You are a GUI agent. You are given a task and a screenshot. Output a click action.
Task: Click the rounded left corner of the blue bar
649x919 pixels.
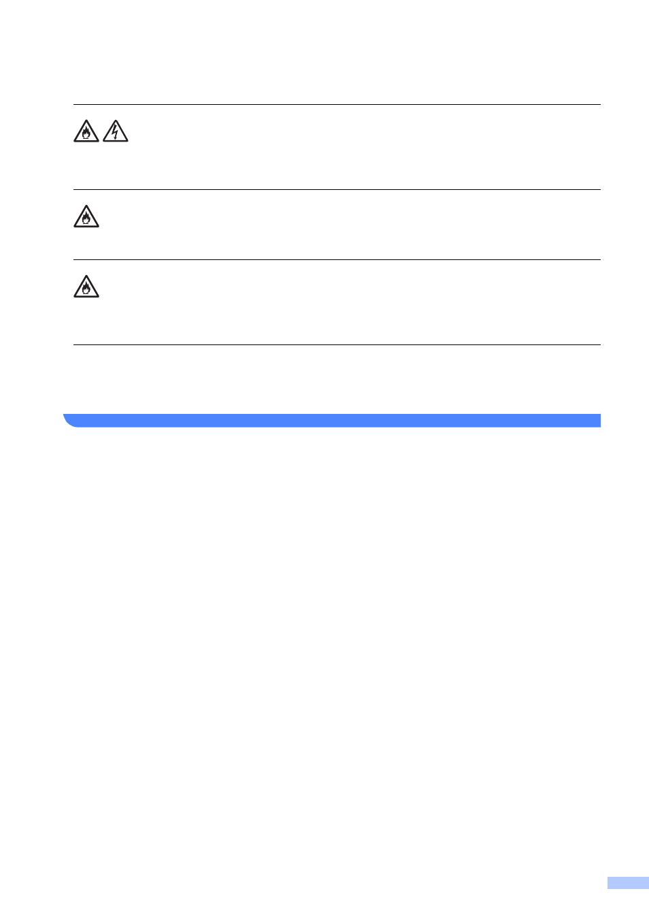tap(69, 421)
